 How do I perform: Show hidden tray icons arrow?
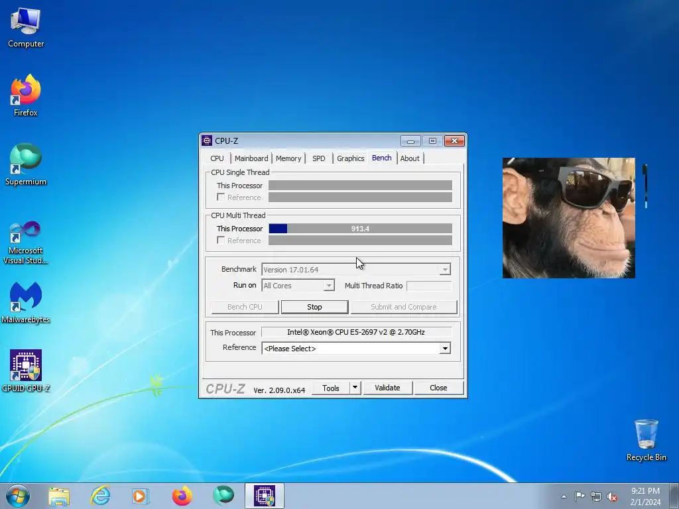564,496
